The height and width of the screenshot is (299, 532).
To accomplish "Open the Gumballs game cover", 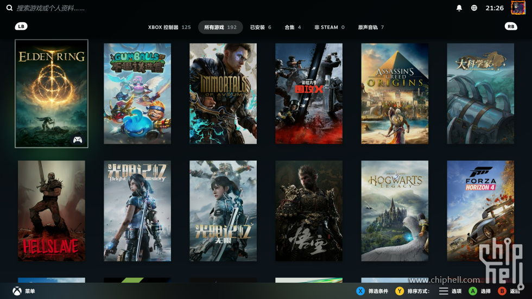I will [x=137, y=93].
